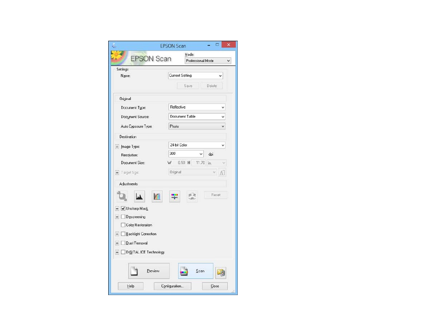Expand the Dust Removal options
This screenshot has width=432, height=334.
click(x=117, y=243)
